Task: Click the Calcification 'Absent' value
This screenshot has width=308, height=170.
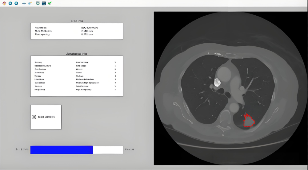Action: [79, 69]
